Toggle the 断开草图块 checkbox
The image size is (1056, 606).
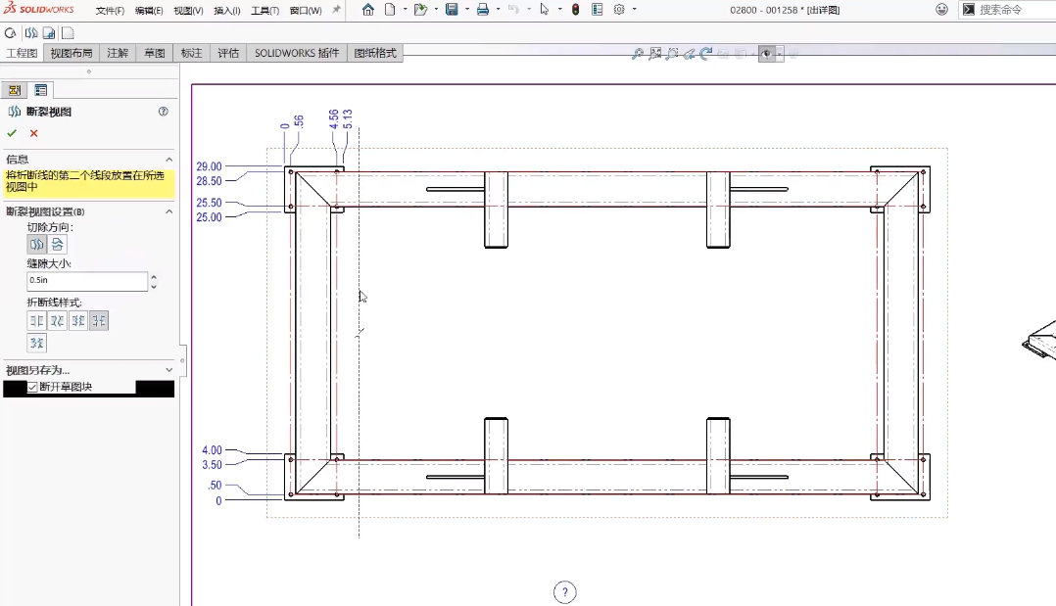point(33,387)
